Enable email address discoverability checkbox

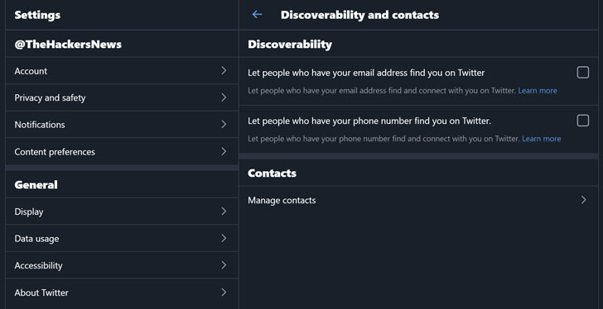point(582,73)
